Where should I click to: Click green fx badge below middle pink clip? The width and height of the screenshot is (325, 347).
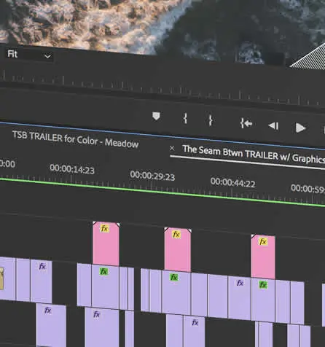coord(173,277)
